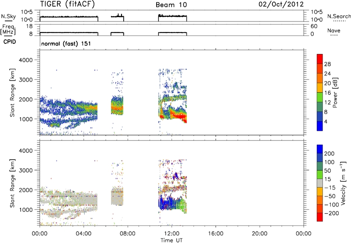351x243 pixels.
Task: Click the 3000 tick in velocity panel
Action: [25, 170]
